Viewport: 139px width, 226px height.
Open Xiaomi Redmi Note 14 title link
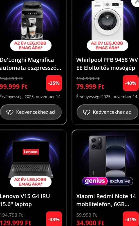106,200
